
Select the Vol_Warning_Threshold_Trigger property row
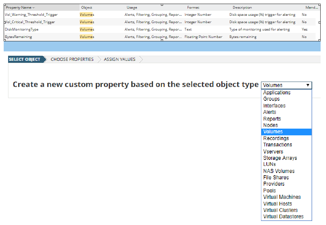click(160, 15)
